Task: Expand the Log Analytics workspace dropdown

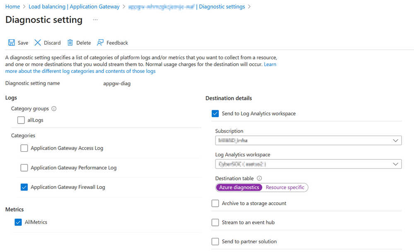Action: pos(308,164)
